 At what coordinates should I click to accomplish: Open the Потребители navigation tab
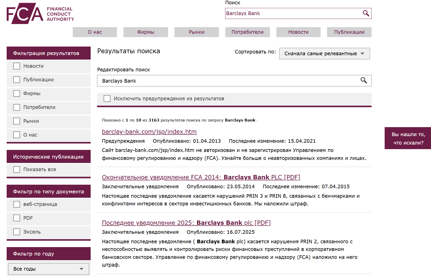[248, 32]
